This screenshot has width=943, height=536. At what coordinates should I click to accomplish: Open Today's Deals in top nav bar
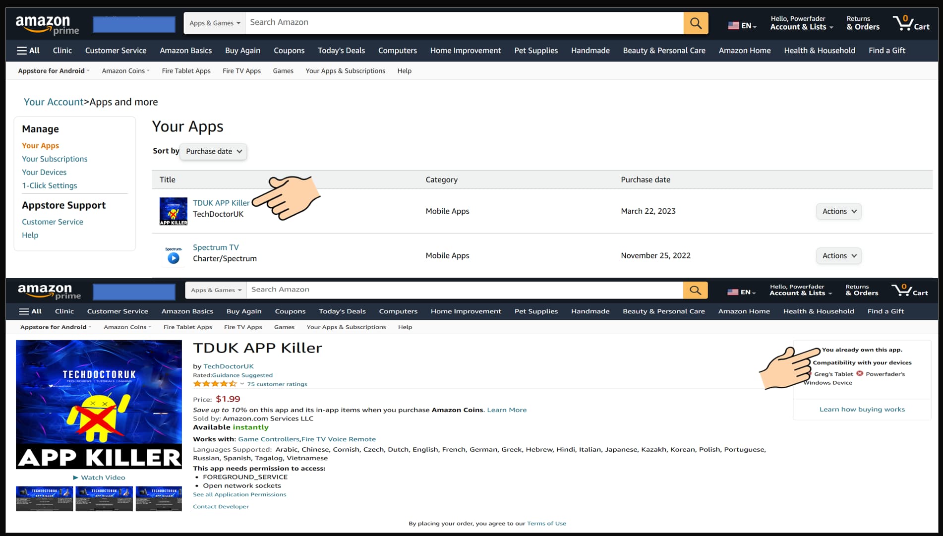[341, 51]
